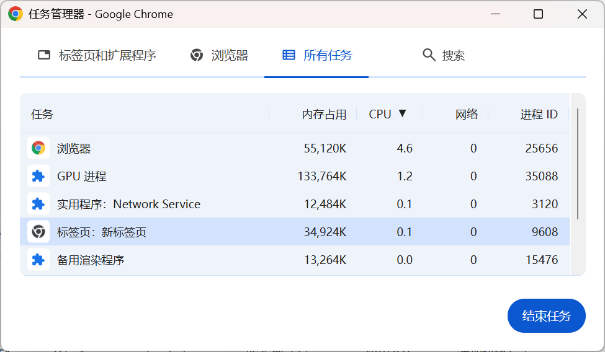Screen dimensions: 605x352
Task: Click the Chrome icon in 浏览器 row
Action: coord(38,148)
